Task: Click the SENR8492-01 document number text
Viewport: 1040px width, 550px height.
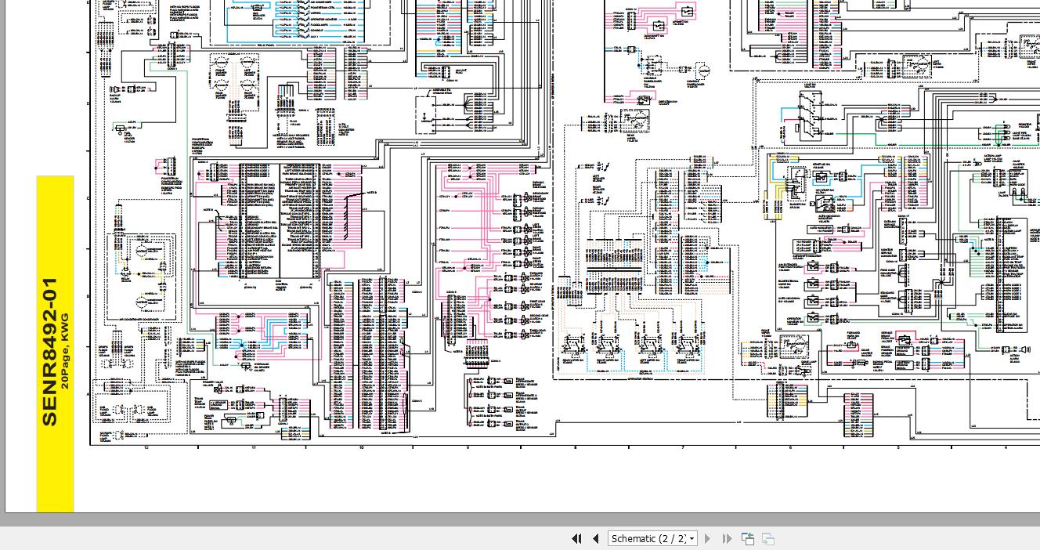Action: [x=49, y=352]
